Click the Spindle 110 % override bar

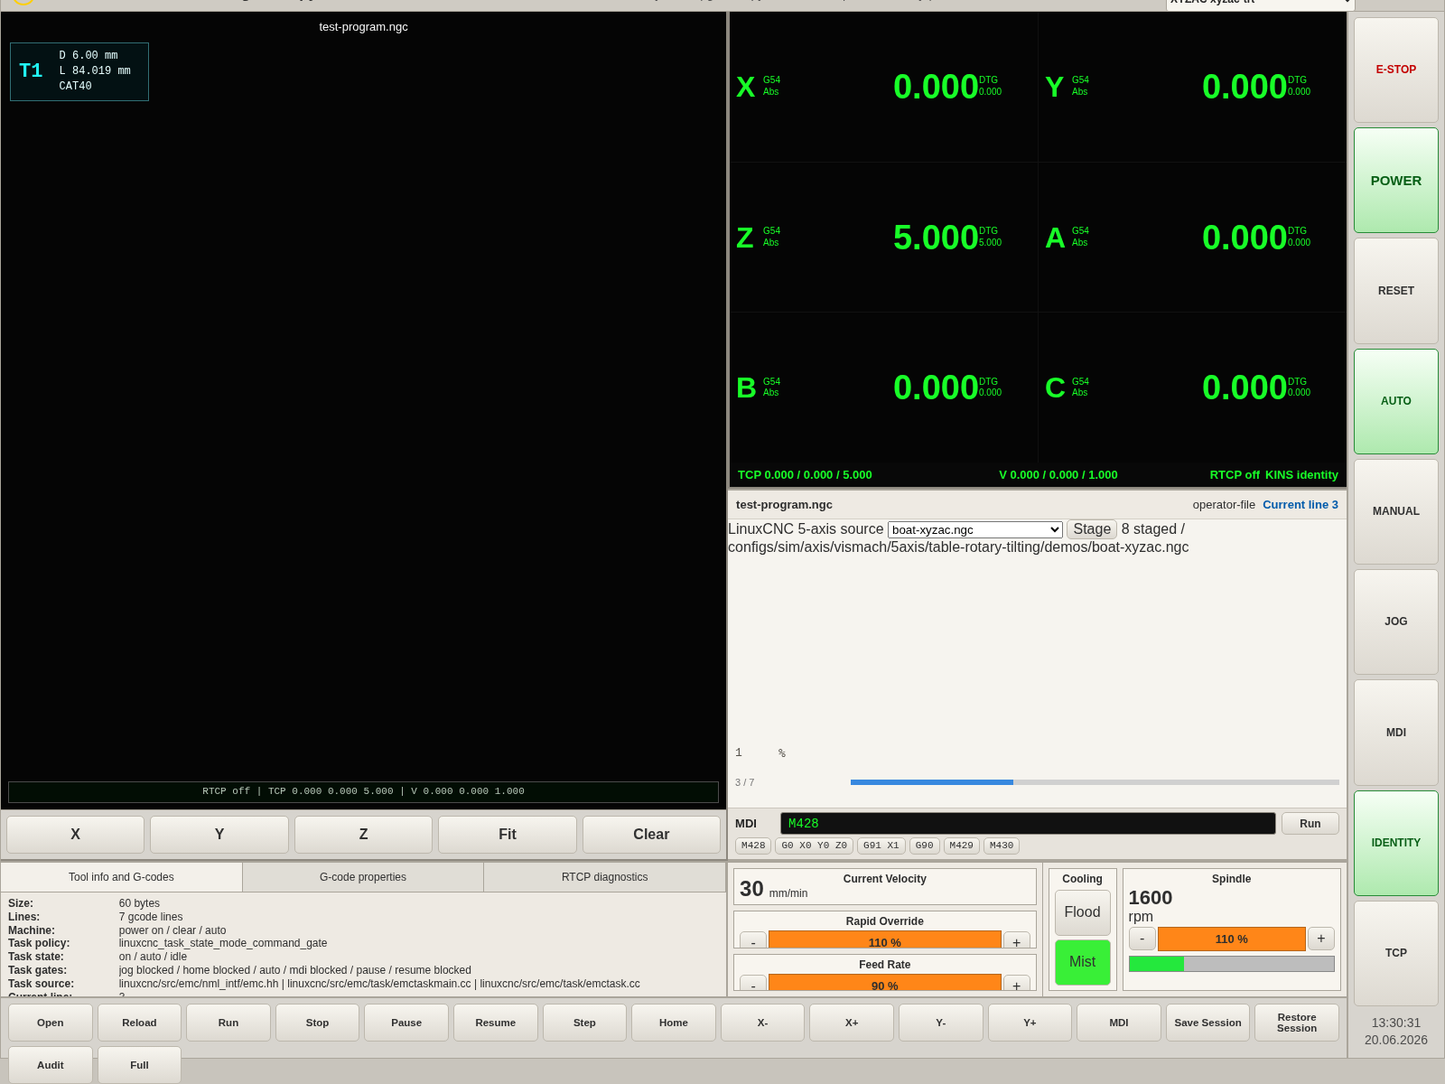pos(1232,939)
